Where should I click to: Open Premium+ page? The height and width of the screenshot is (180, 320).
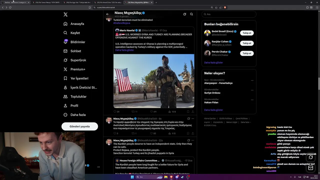point(74,69)
